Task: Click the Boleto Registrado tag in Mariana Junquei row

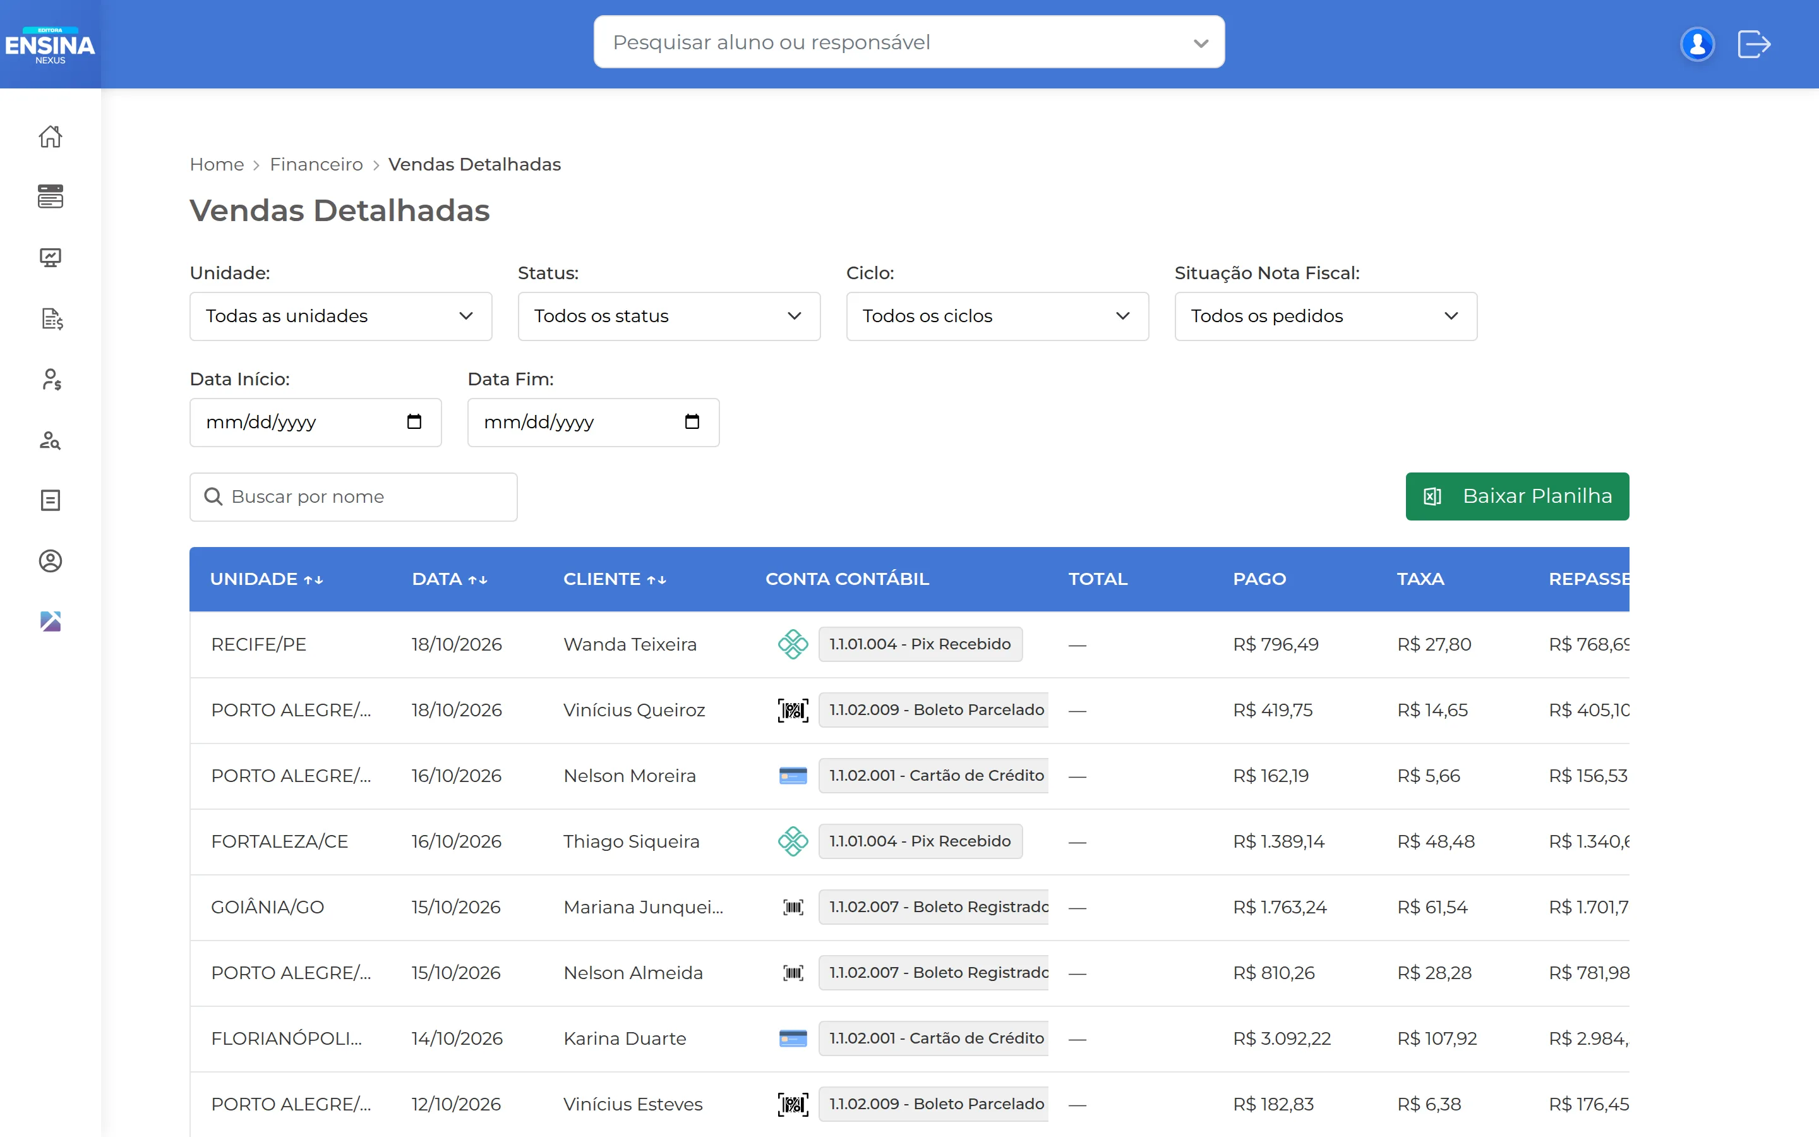Action: [x=934, y=907]
